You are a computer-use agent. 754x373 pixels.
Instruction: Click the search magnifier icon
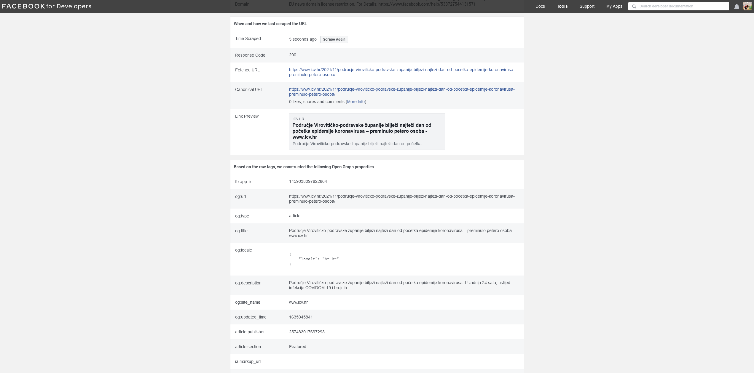coord(634,7)
